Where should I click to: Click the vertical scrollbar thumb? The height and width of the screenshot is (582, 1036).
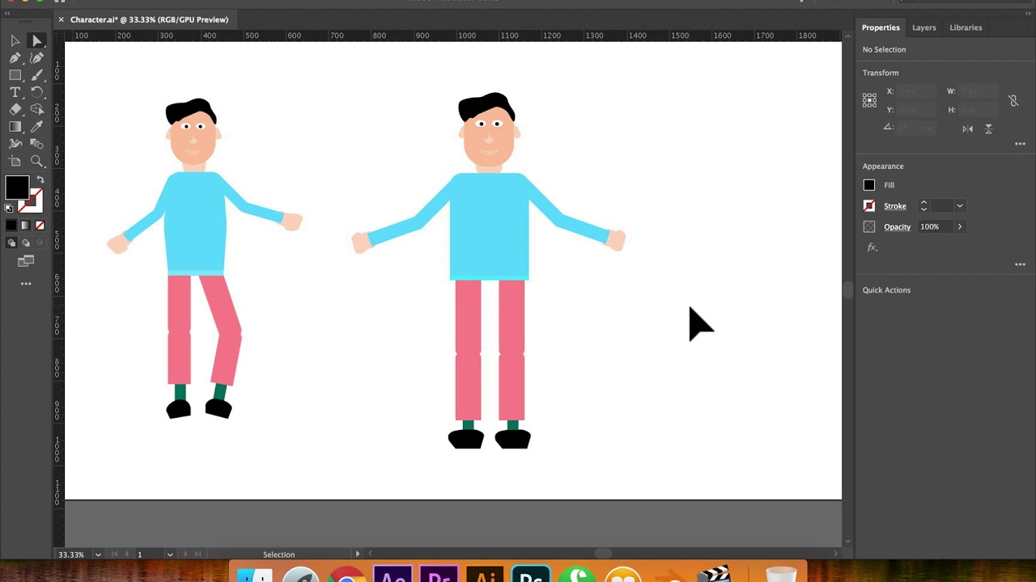847,290
